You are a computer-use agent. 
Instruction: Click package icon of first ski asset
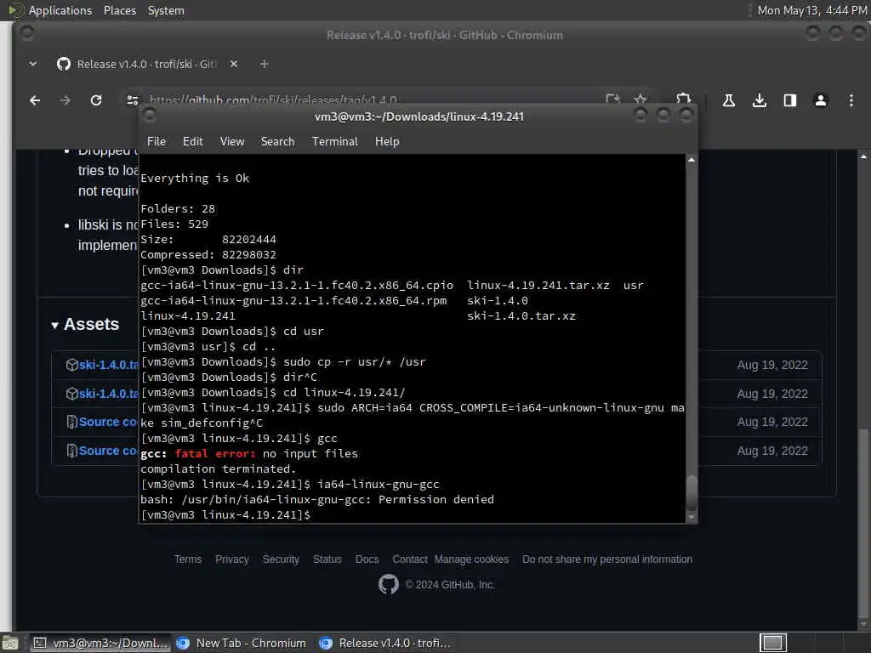tap(71, 365)
